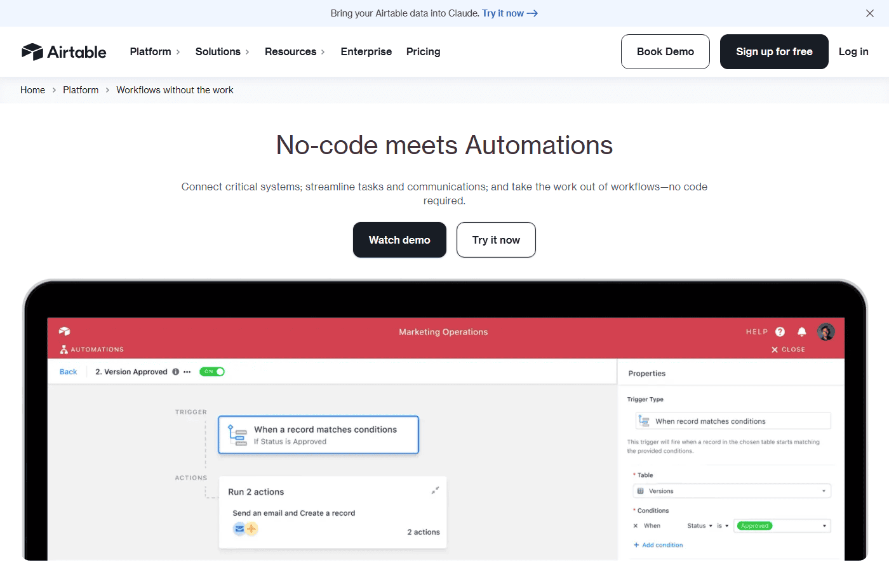889x571 pixels.
Task: Close the automations panel with Close
Action: (788, 350)
